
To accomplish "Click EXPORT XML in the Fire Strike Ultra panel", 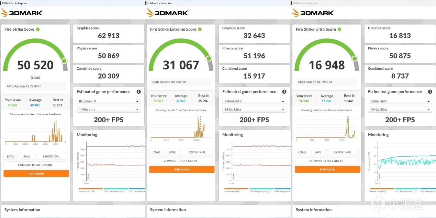I will [343, 152].
